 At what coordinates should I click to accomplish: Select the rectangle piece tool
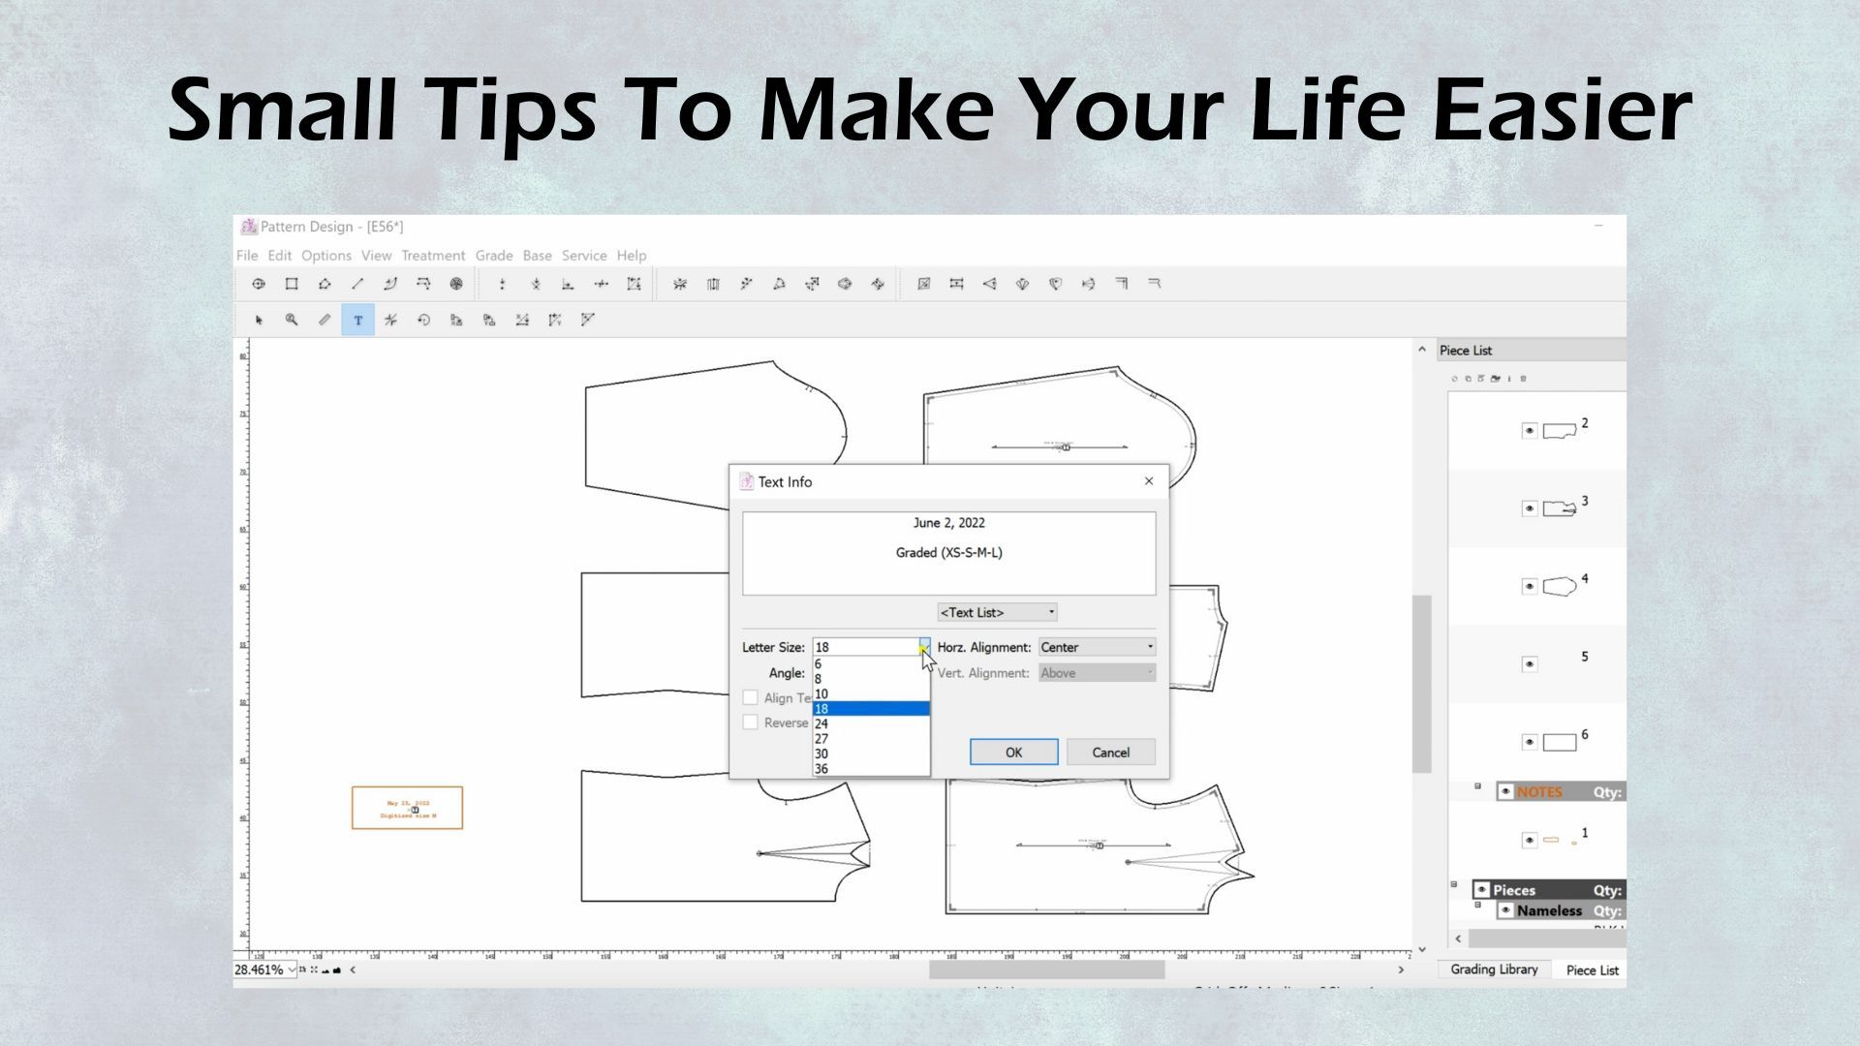292,284
